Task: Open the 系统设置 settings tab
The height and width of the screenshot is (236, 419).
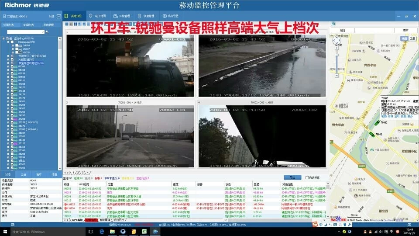Action: coord(171,16)
